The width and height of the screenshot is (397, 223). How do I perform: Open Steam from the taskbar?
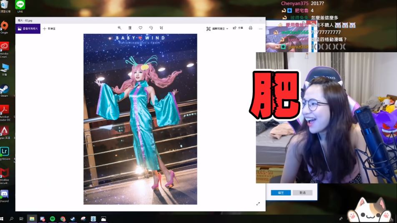[x=73, y=218]
